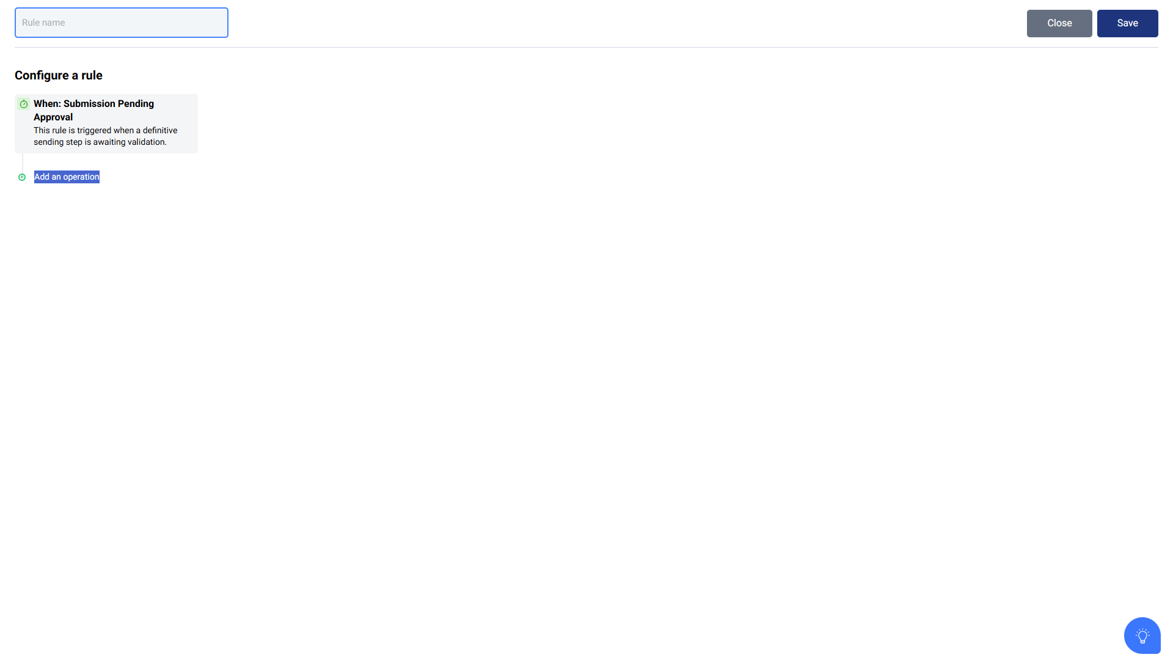Close the rule editor
The image size is (1173, 660).
pyautogui.click(x=1059, y=23)
